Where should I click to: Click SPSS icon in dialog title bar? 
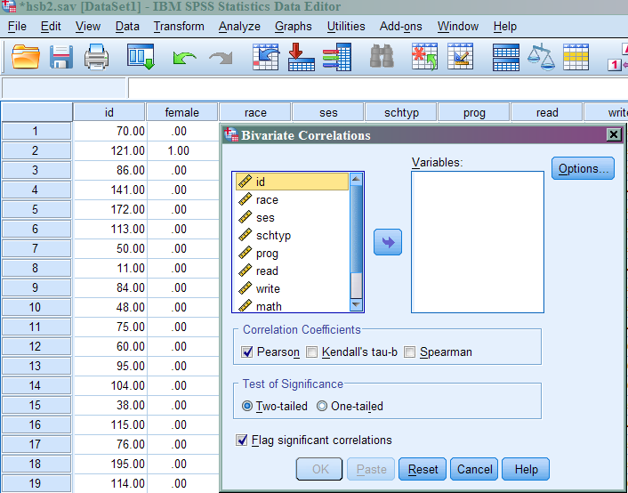coord(231,134)
